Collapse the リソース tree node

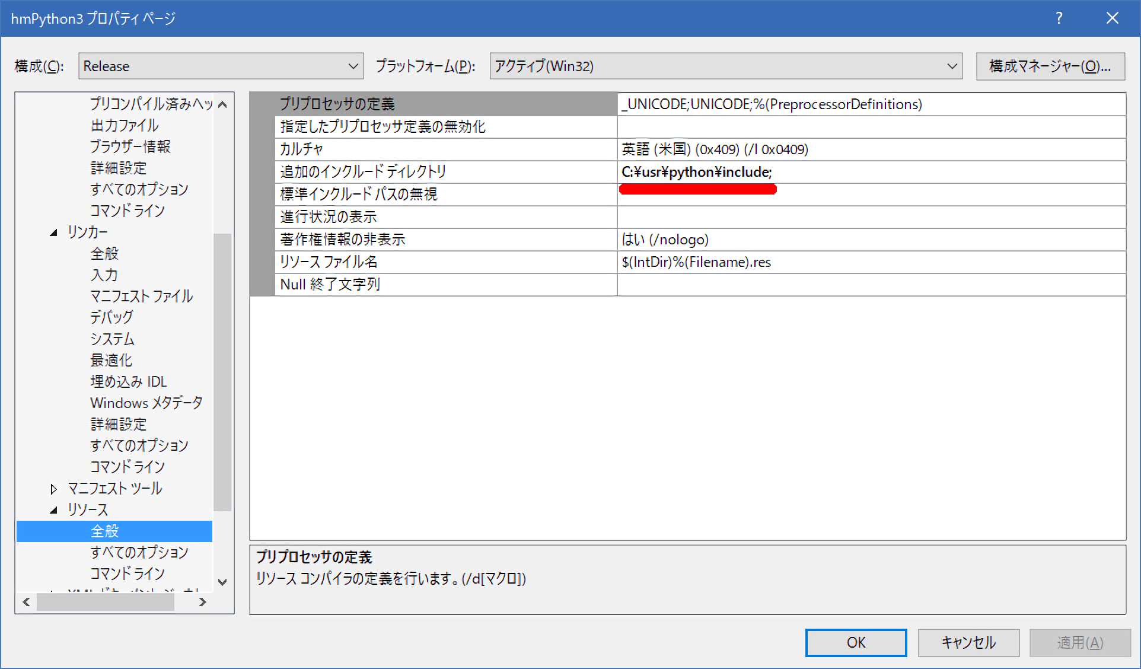pos(54,510)
